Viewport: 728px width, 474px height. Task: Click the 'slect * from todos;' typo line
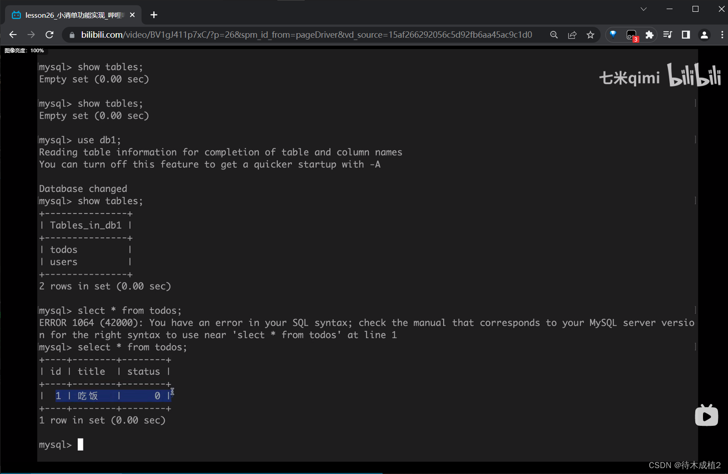[x=110, y=310]
